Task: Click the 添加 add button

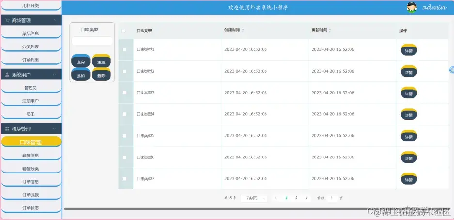Action: (x=81, y=75)
